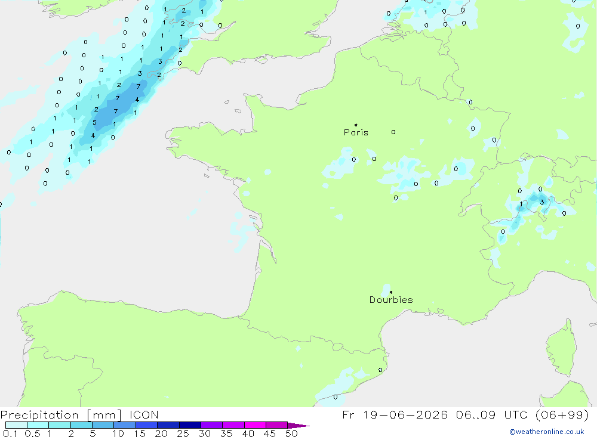Click the legend arrow tip above 50 mm
597x437 pixels.
coord(298,426)
